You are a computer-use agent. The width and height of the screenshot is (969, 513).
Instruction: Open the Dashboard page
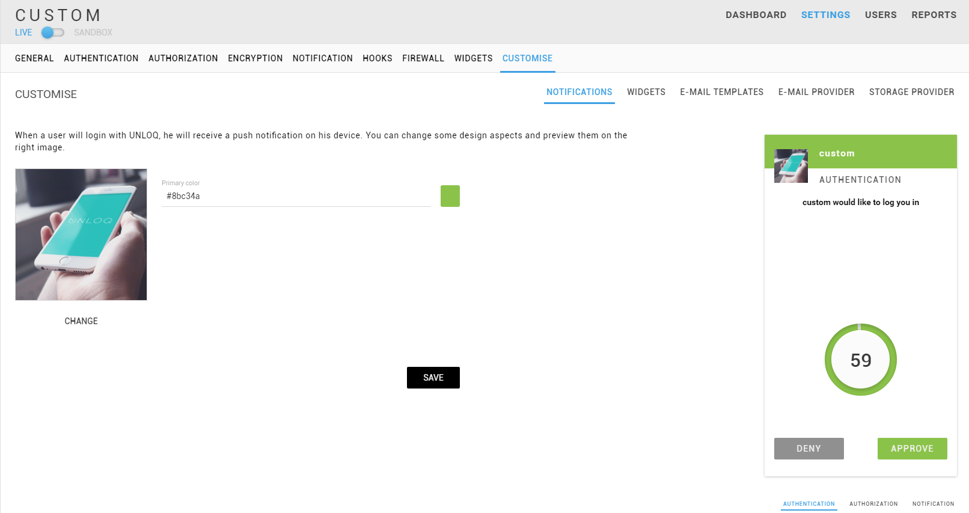click(x=756, y=15)
